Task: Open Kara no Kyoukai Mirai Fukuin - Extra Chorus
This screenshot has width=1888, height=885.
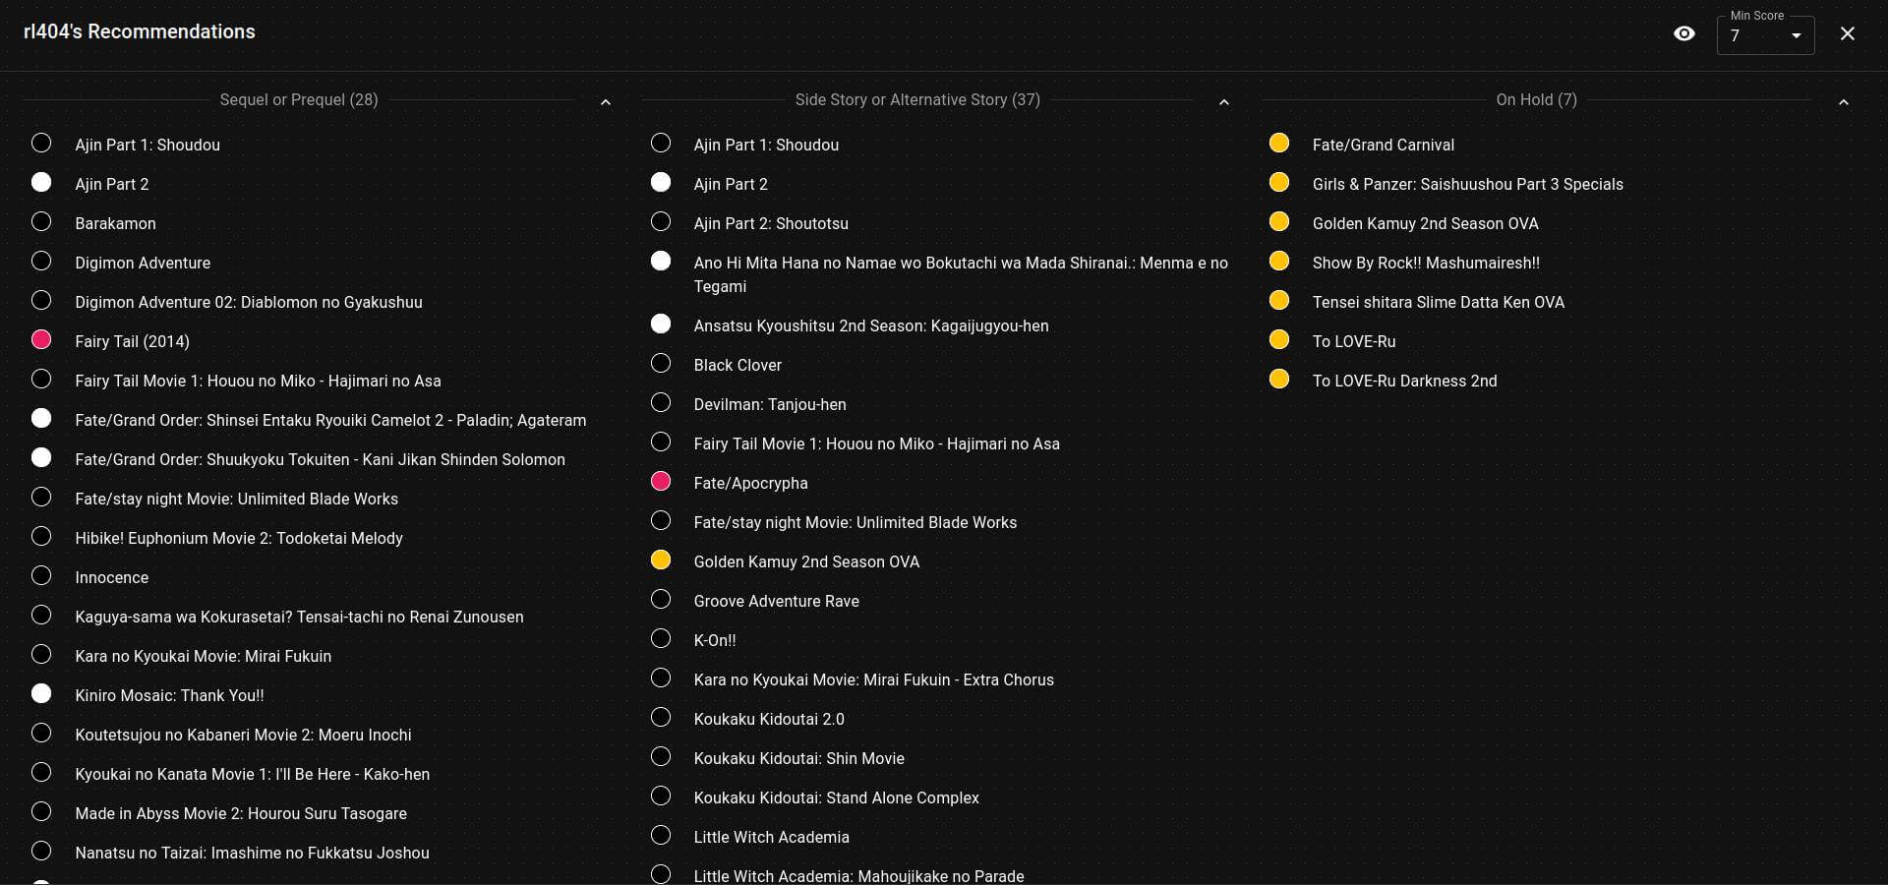Action: [873, 679]
